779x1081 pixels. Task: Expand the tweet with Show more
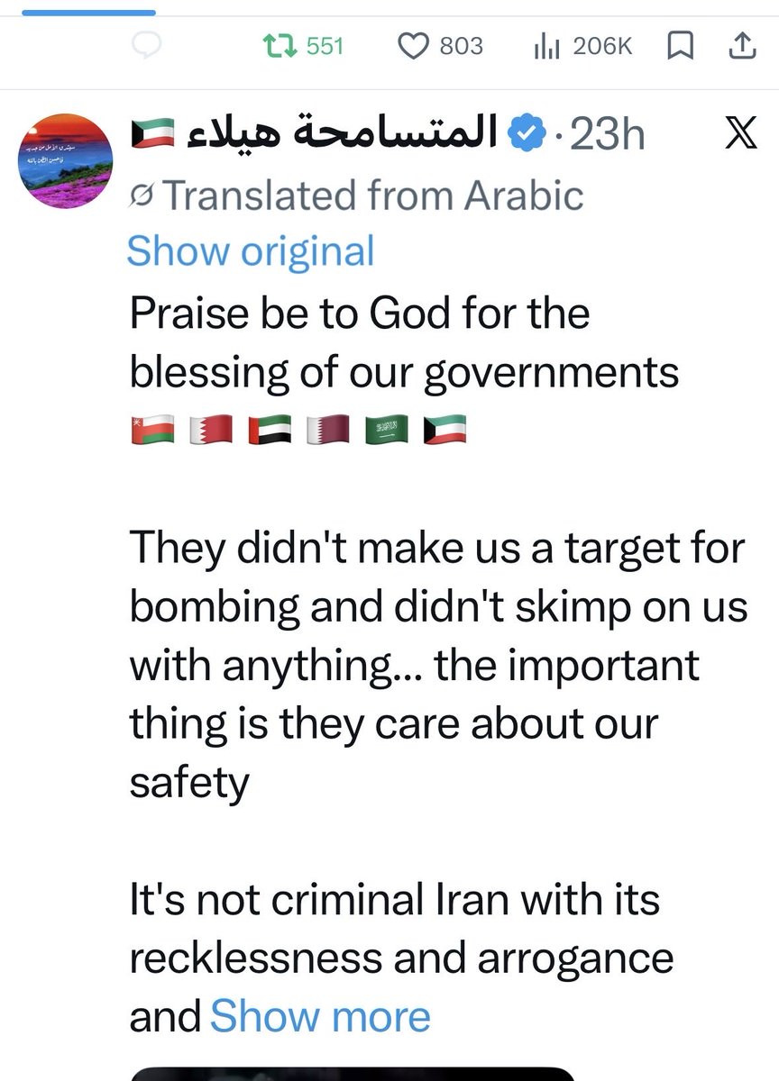click(x=320, y=1017)
